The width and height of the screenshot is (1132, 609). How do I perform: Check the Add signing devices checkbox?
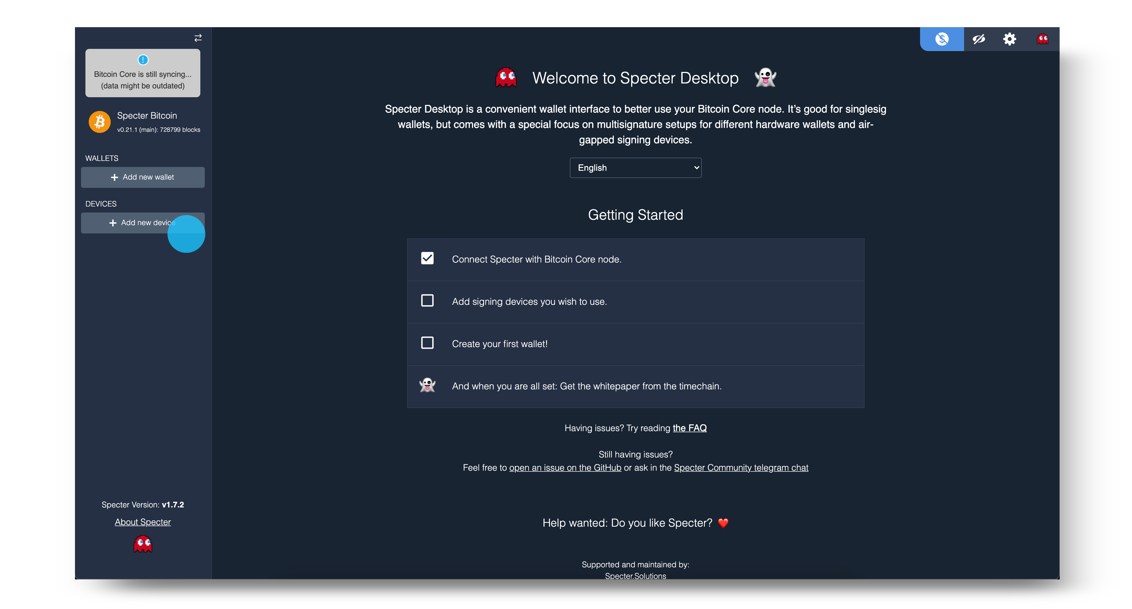(x=427, y=301)
